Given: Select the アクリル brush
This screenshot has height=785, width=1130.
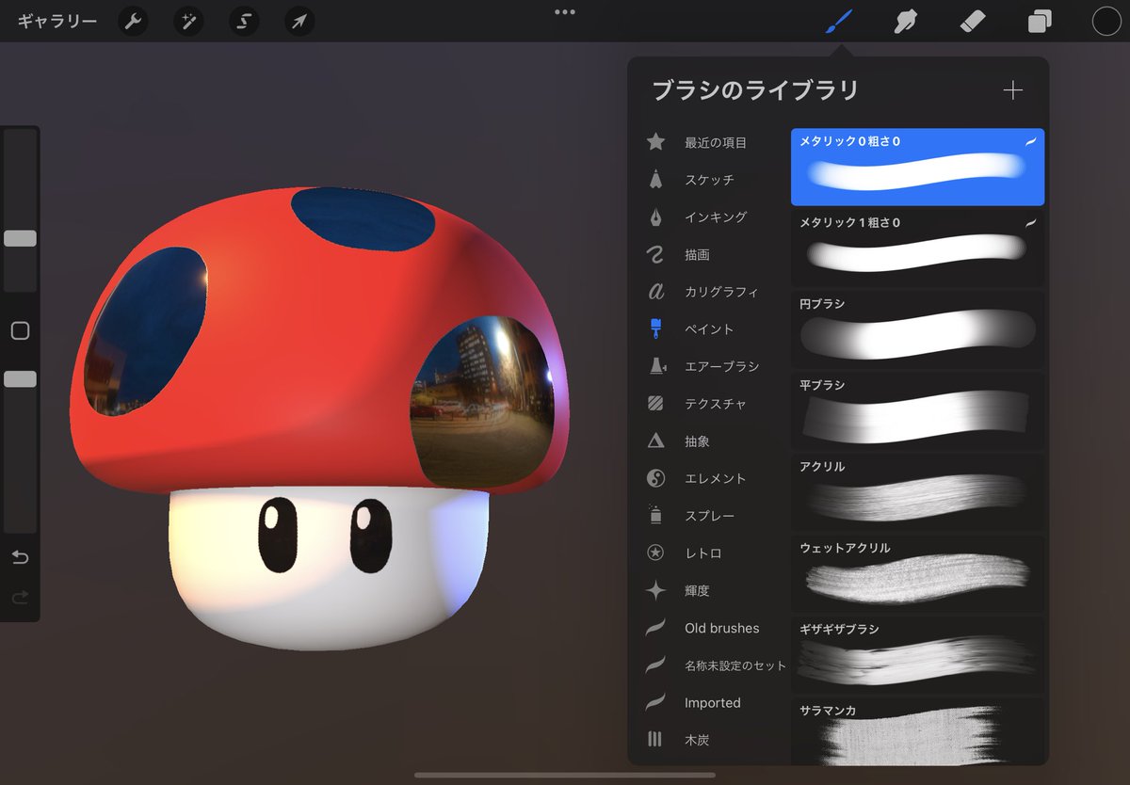Looking at the screenshot, I should (x=917, y=491).
